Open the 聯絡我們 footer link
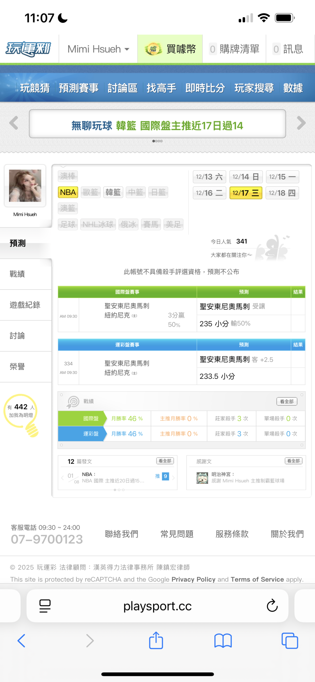315x682 pixels. coord(122,534)
